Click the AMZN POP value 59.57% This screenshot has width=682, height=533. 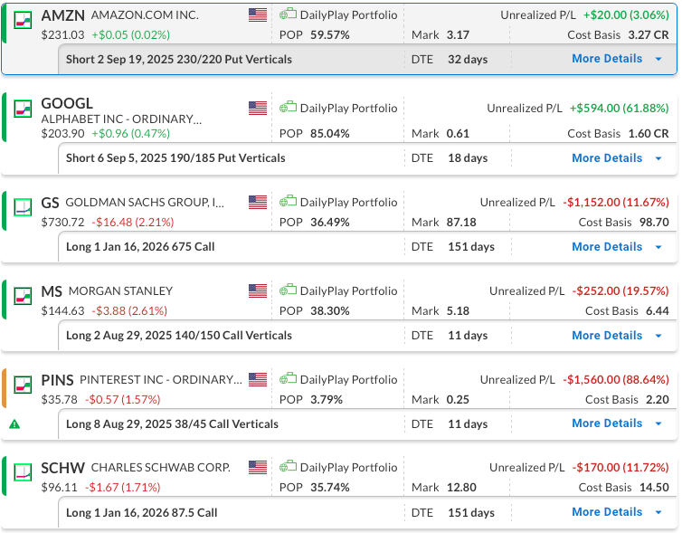(329, 34)
